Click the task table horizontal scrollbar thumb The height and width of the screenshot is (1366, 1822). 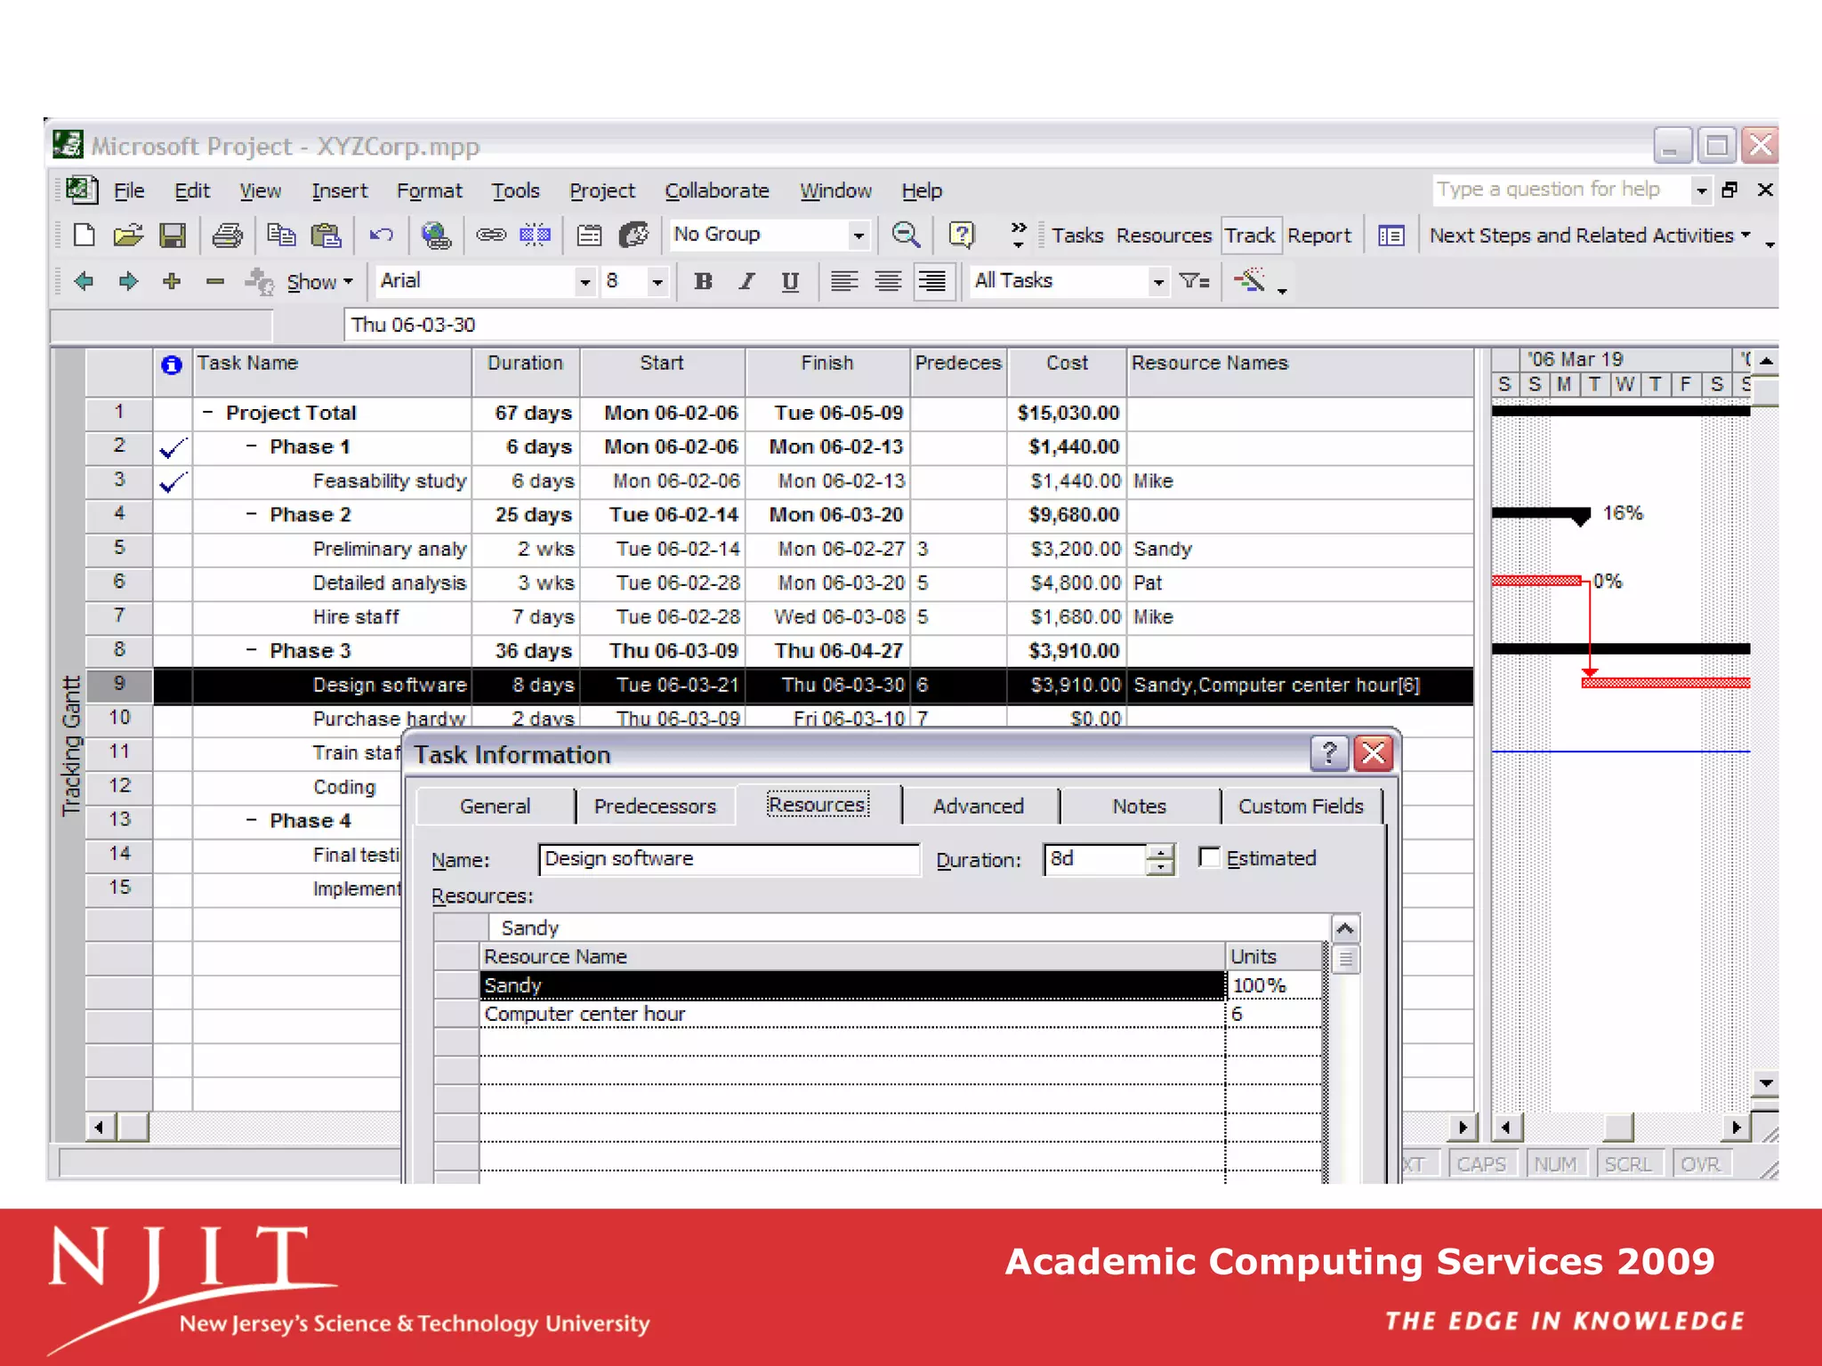[133, 1128]
